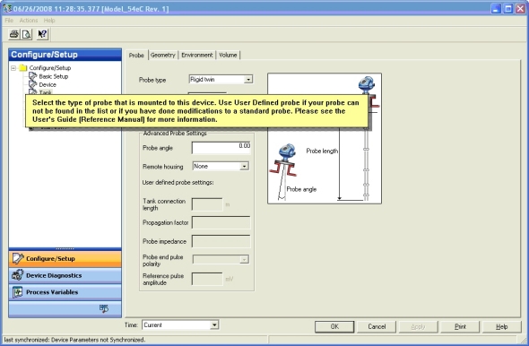Maximize the configuration window
Image resolution: width=529 pixels, height=346 pixels.
[x=508, y=9]
